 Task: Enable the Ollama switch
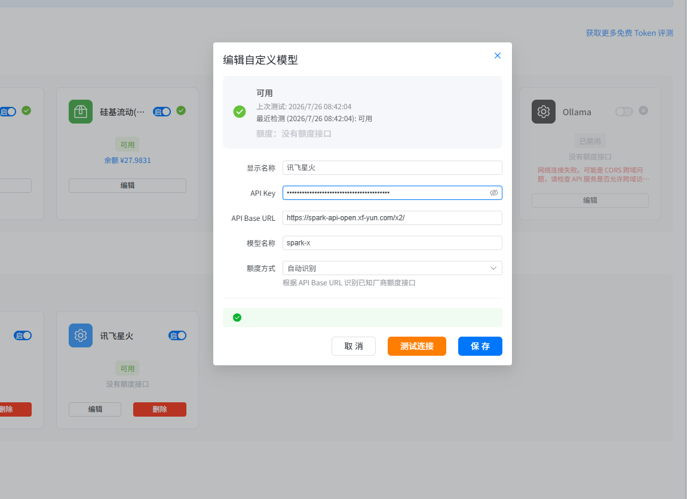tap(624, 112)
